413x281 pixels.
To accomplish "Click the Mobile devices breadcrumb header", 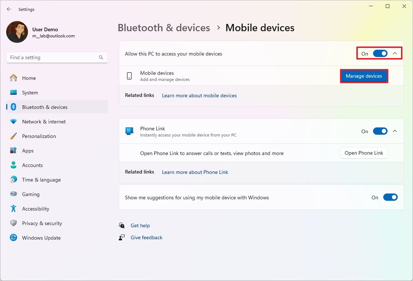I will (x=260, y=28).
